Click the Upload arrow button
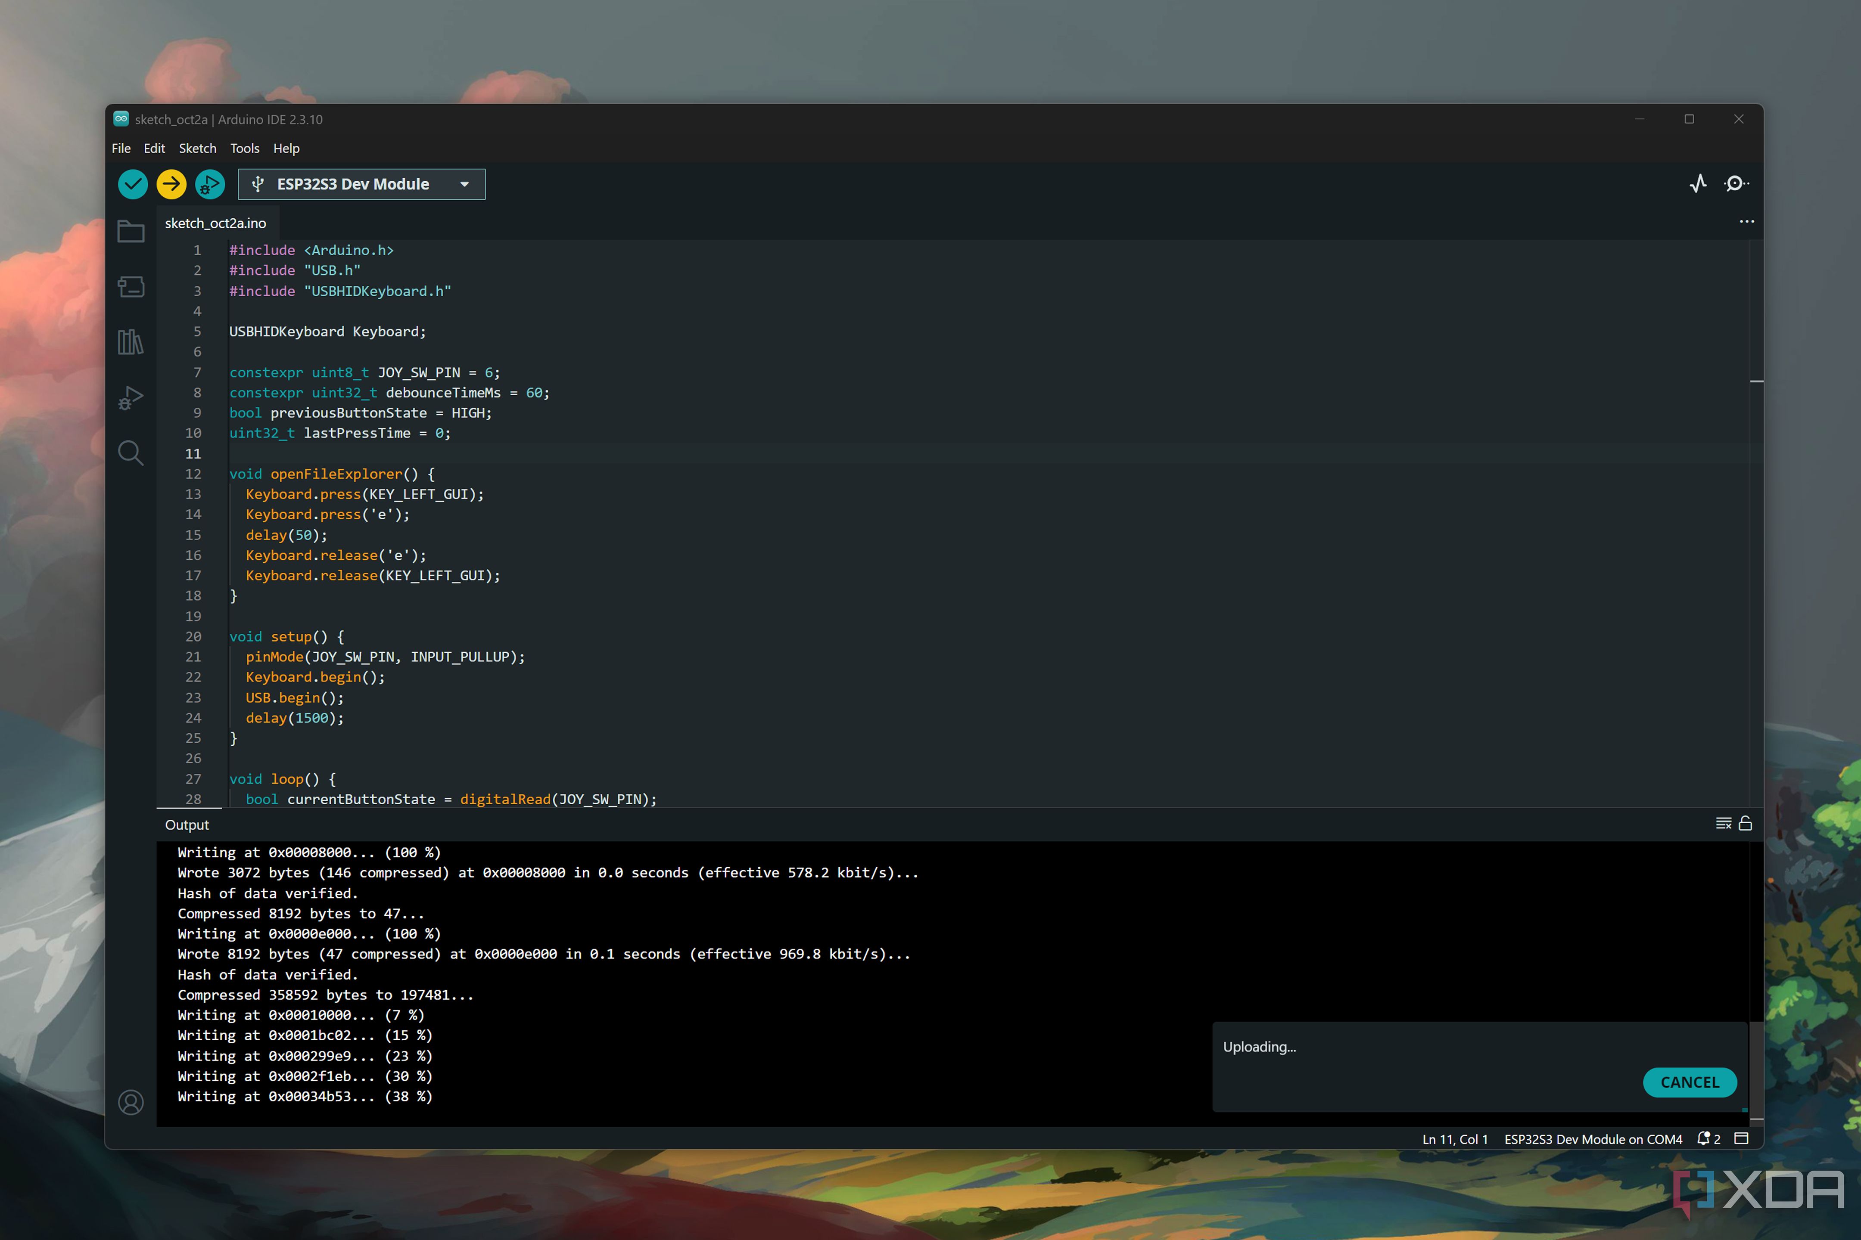Viewport: 1861px width, 1240px height. pos(171,184)
